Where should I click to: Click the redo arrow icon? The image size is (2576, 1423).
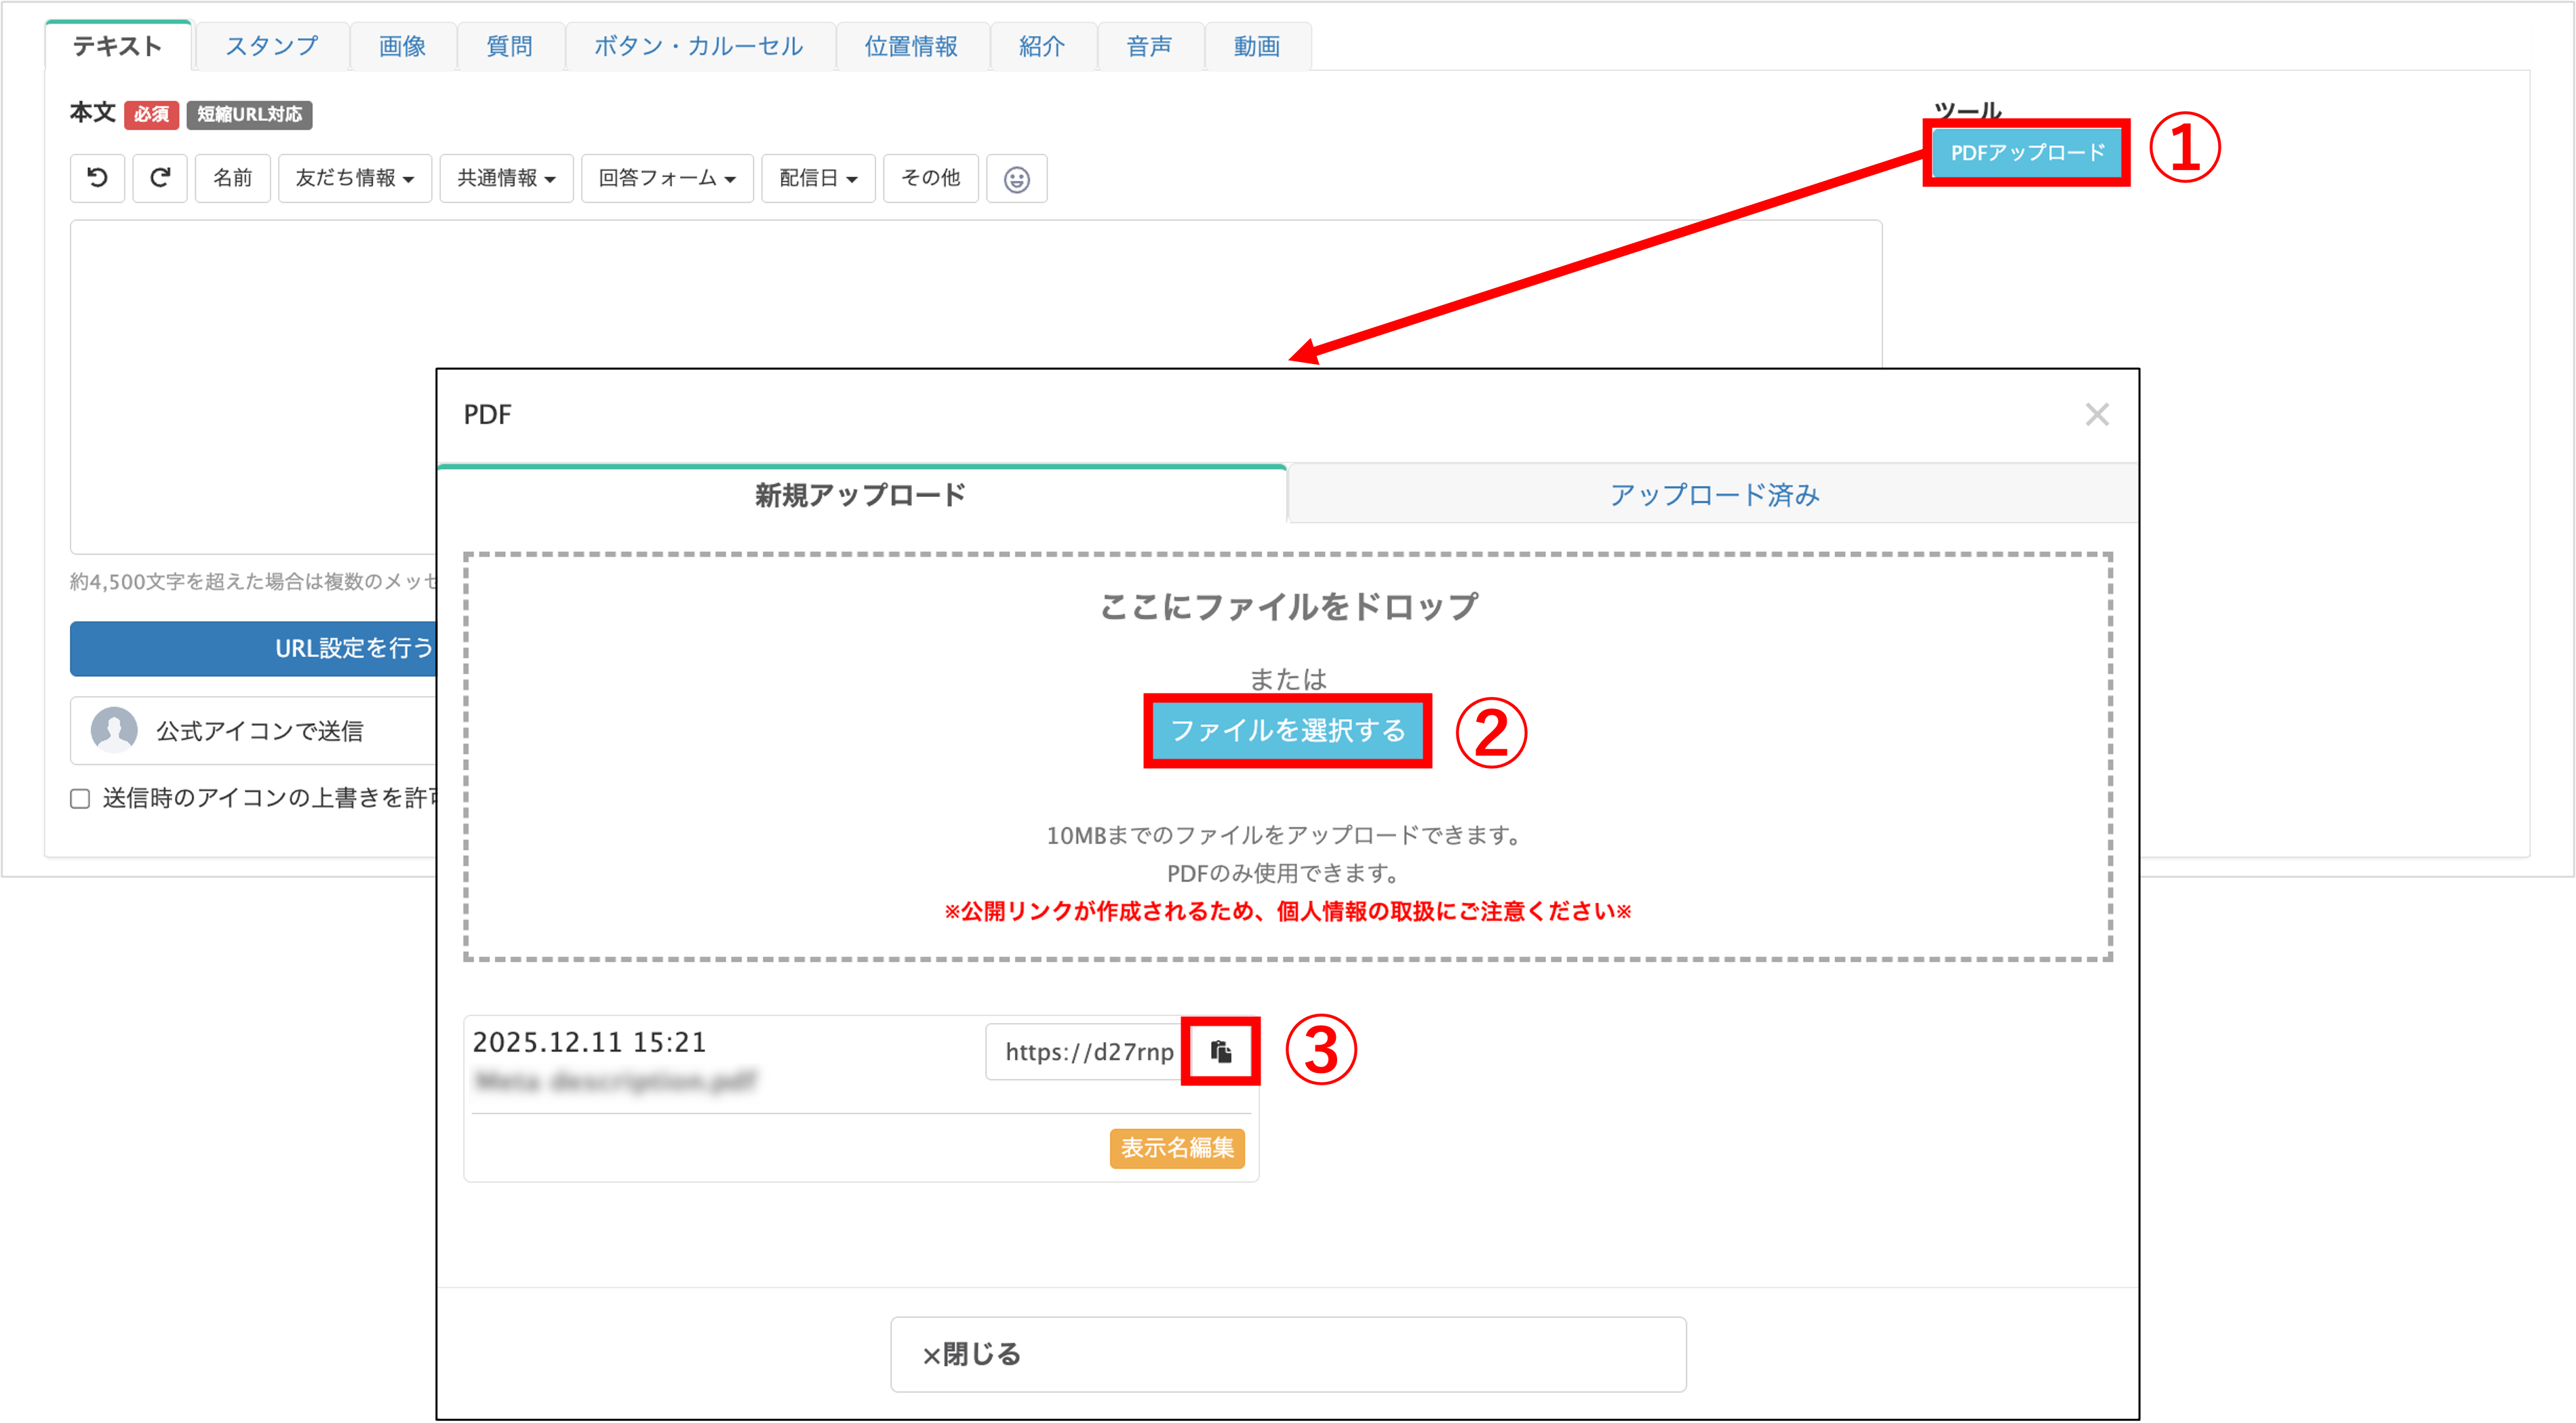(160, 178)
